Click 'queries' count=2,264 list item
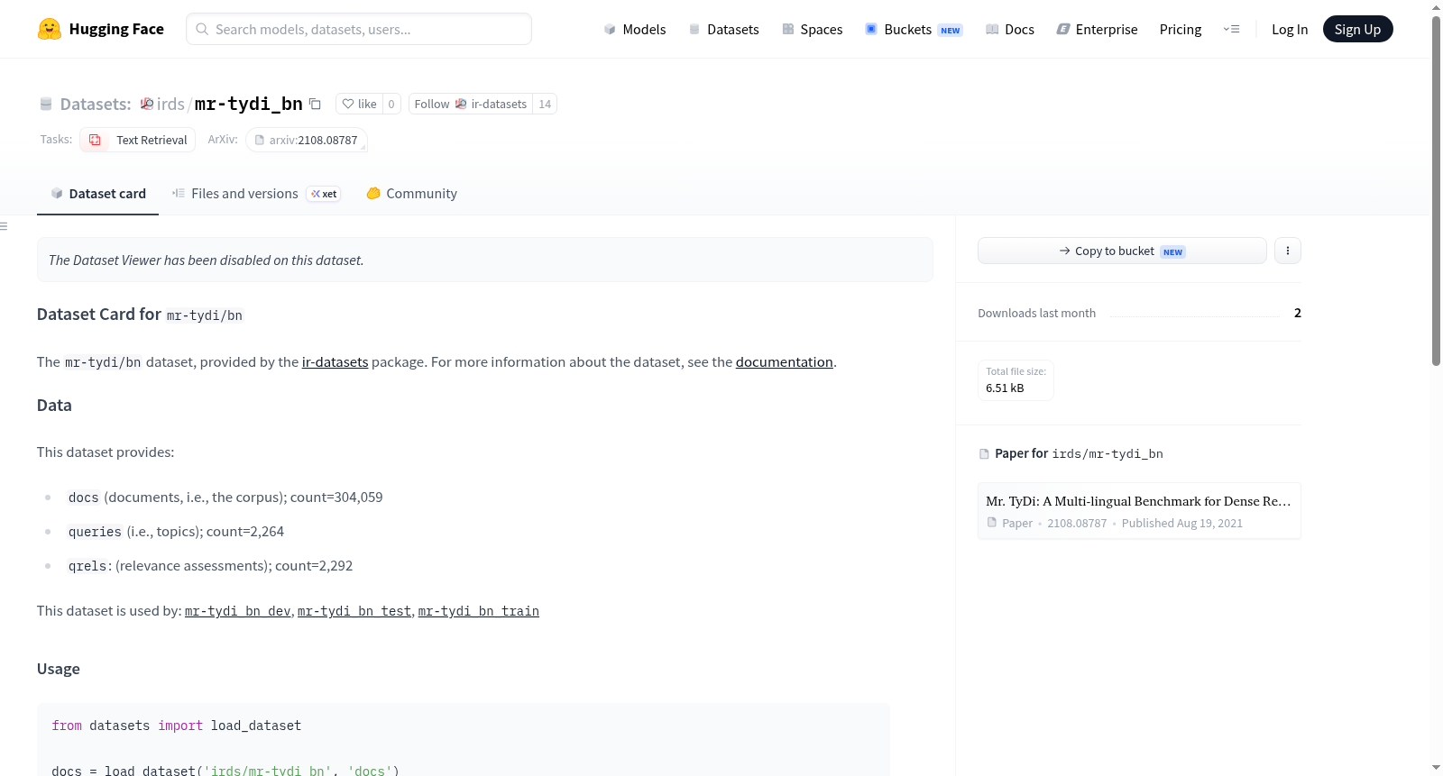Screen dimensions: 1443x776 coord(176,532)
